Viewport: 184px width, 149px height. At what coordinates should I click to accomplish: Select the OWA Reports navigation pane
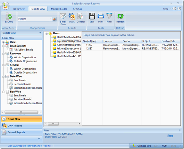[21, 126]
